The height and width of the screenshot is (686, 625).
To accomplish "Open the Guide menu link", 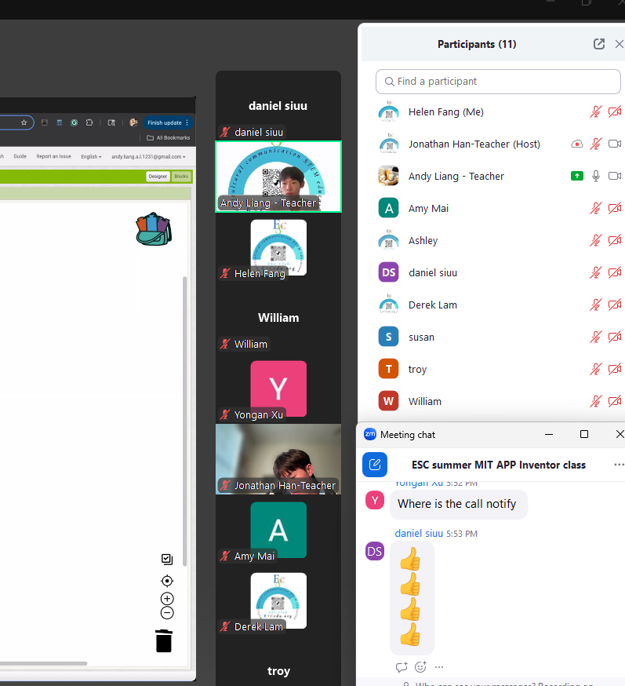I will point(20,156).
